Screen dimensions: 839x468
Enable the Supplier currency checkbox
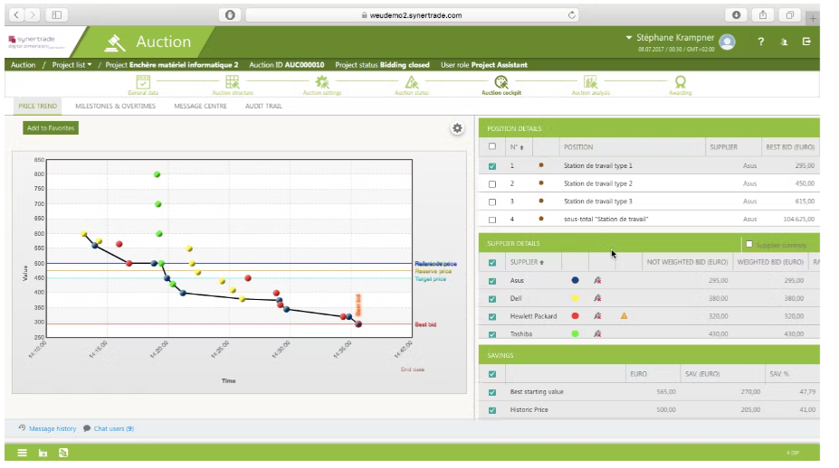(748, 244)
